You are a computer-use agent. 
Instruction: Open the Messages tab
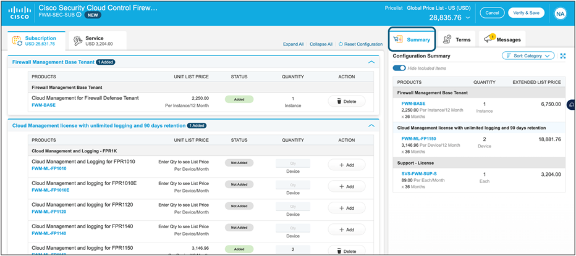click(502, 39)
